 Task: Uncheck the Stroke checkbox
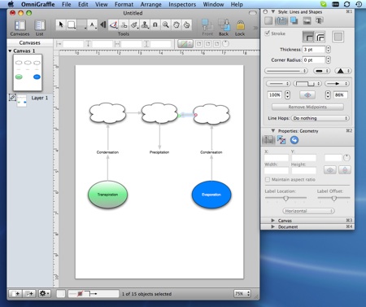point(268,33)
